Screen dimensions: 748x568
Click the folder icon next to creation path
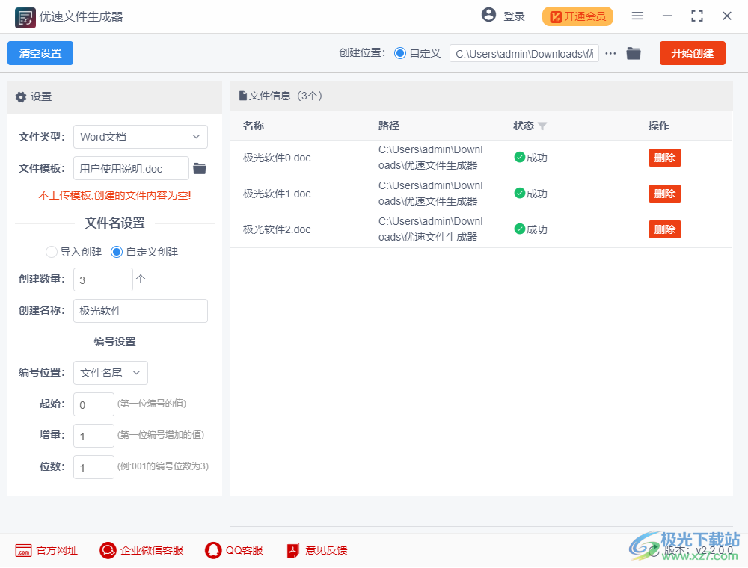point(634,53)
